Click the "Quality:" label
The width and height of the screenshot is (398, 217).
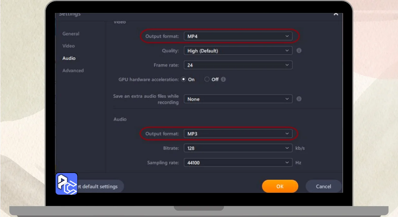tap(170, 51)
